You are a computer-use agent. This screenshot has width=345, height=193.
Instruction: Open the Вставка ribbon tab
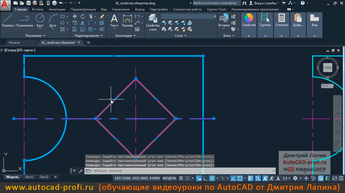click(x=38, y=9)
